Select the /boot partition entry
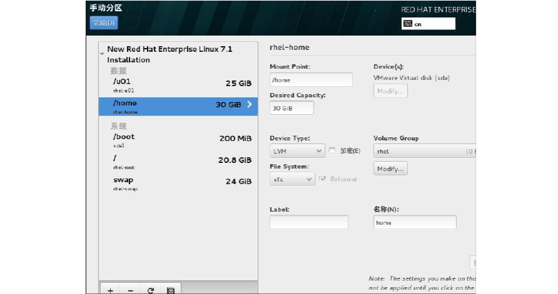558x294 pixels. (178, 140)
